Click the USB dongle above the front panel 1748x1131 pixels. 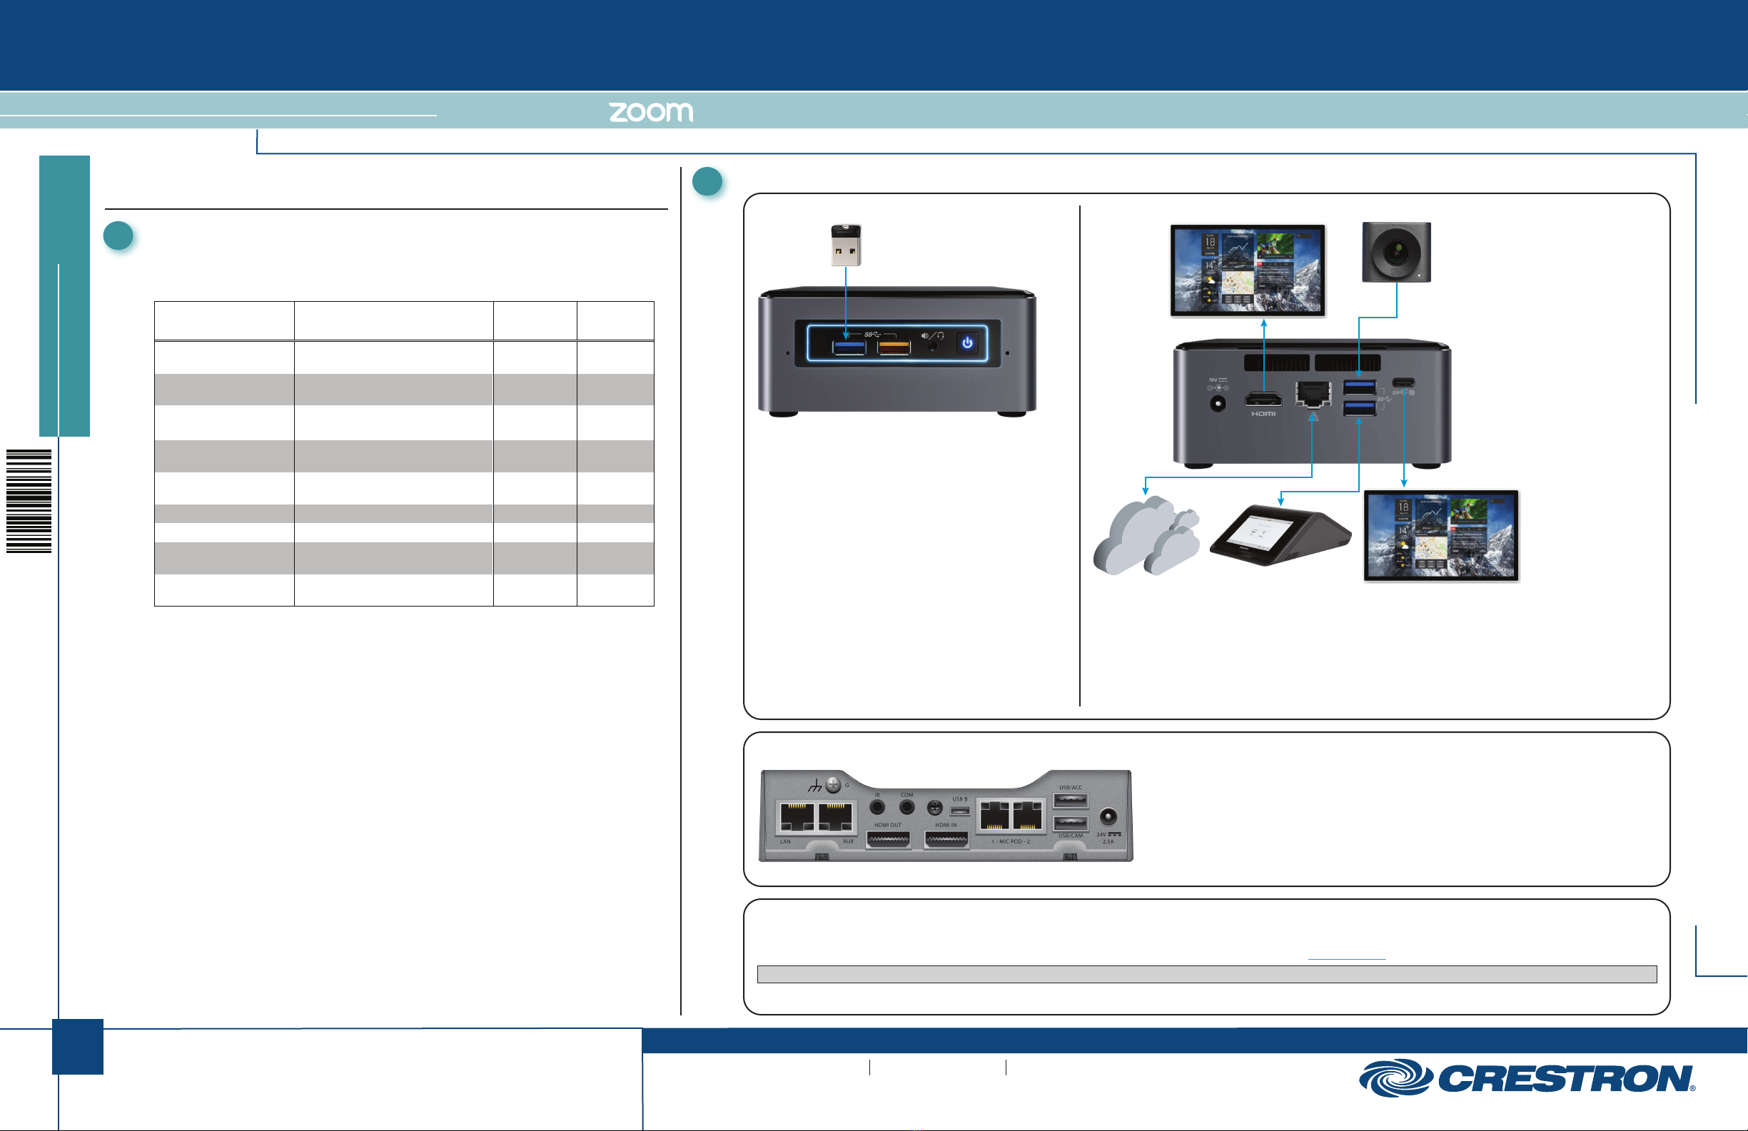click(845, 245)
